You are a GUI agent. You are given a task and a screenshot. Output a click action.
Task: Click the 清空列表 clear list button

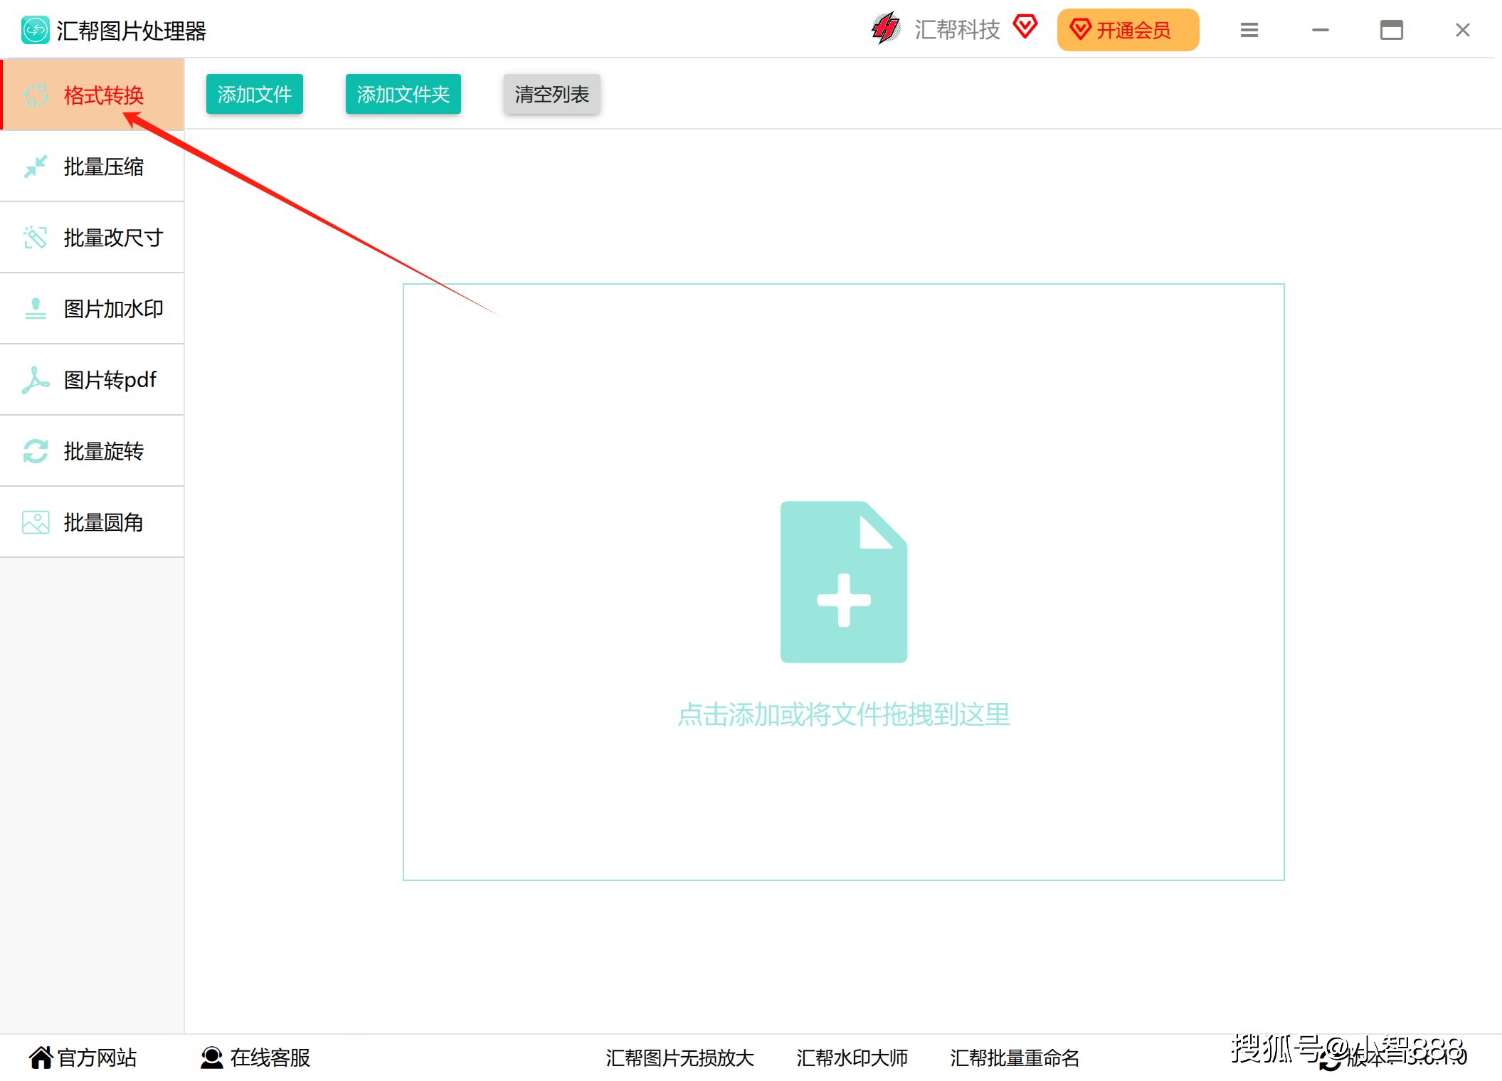[x=551, y=94]
